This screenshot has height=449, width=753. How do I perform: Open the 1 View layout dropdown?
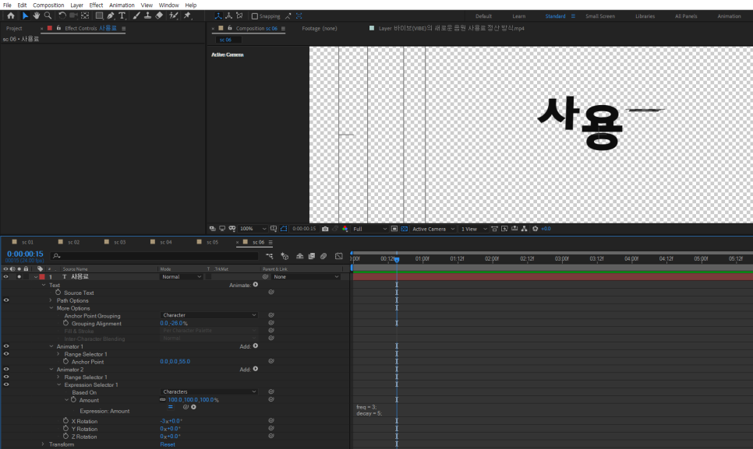[474, 229]
